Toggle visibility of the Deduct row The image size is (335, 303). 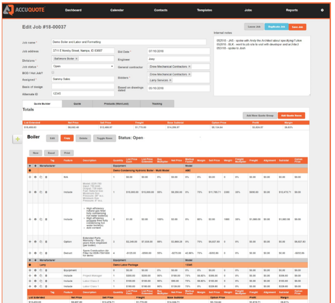[x=35, y=253]
